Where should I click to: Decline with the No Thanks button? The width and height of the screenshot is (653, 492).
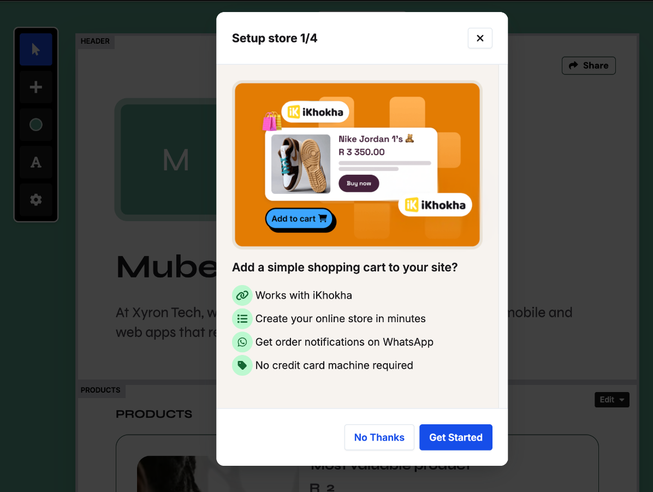pyautogui.click(x=379, y=437)
